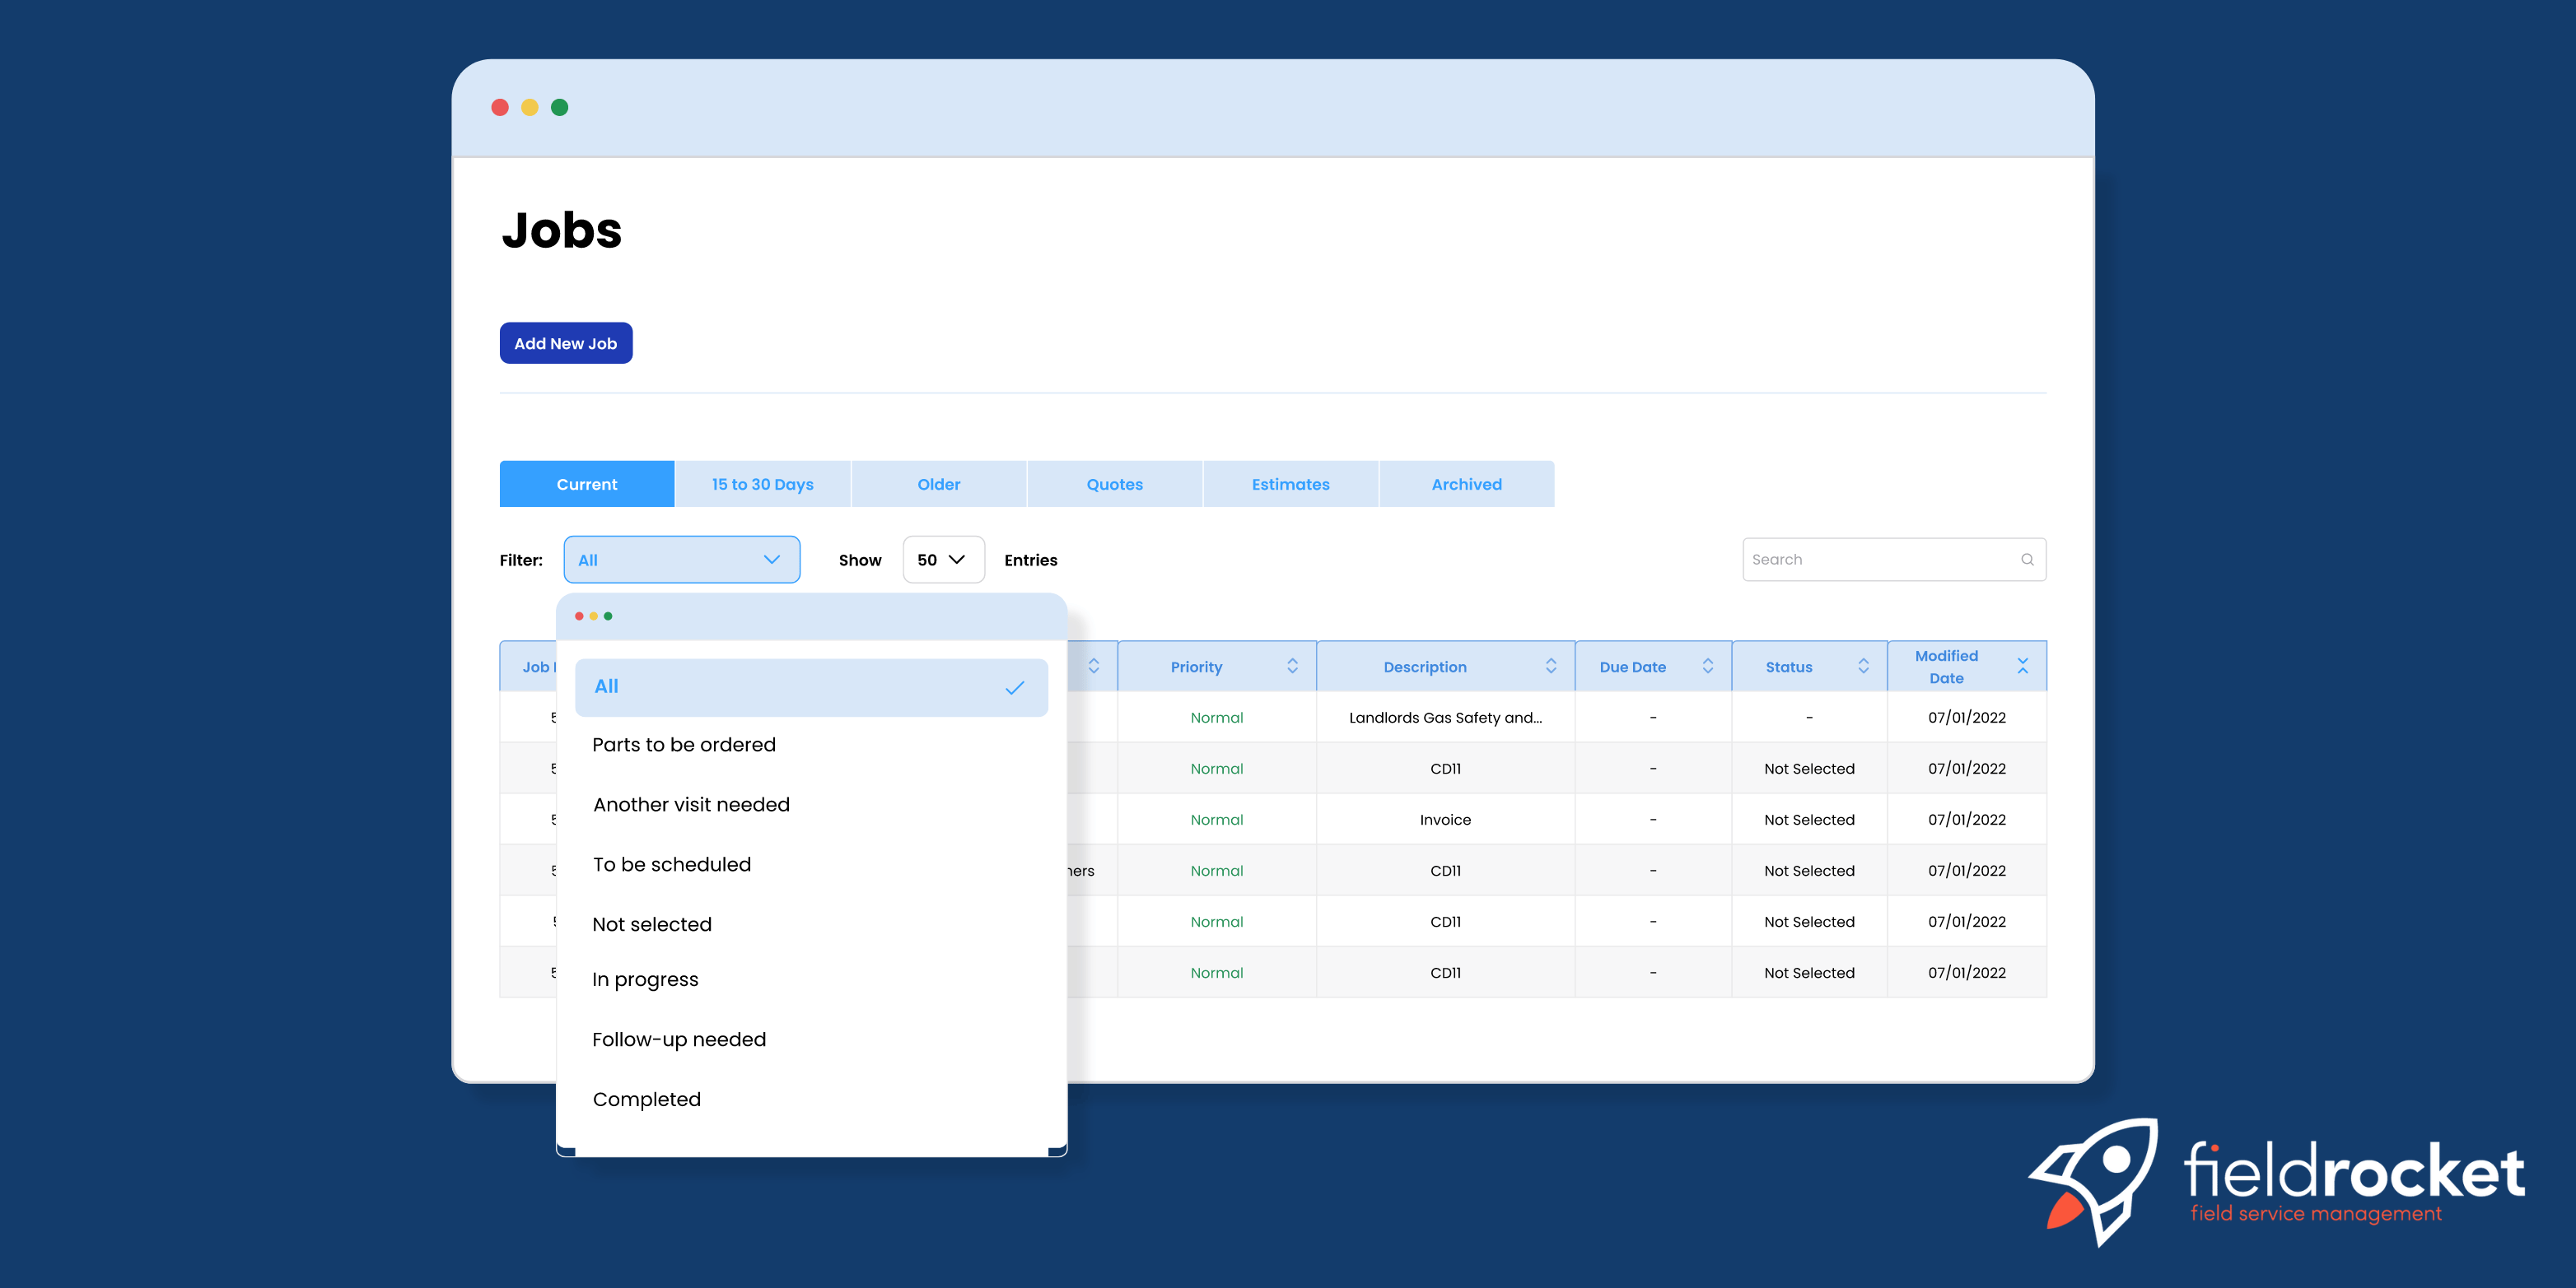Click the Add New Job button
2576x1288 pixels.
[565, 344]
